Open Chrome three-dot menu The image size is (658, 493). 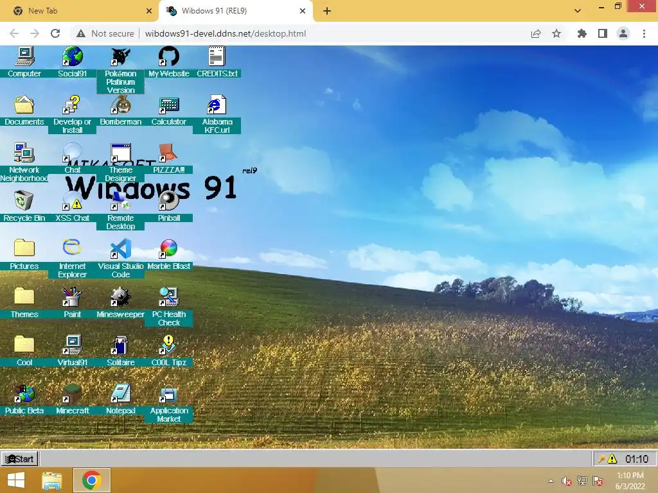click(644, 33)
